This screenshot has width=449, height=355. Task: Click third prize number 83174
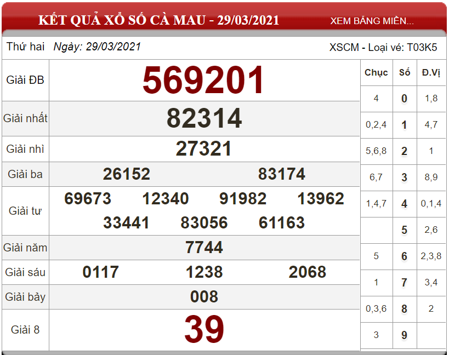pyautogui.click(x=282, y=174)
